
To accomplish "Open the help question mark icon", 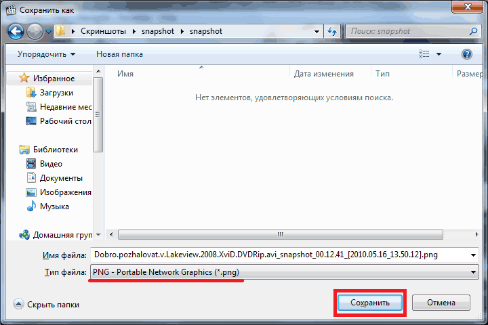I will click(466, 54).
